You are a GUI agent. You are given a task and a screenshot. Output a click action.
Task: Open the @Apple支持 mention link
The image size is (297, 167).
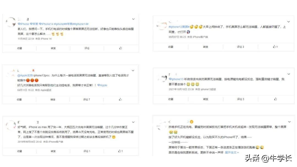[x=25, y=75]
